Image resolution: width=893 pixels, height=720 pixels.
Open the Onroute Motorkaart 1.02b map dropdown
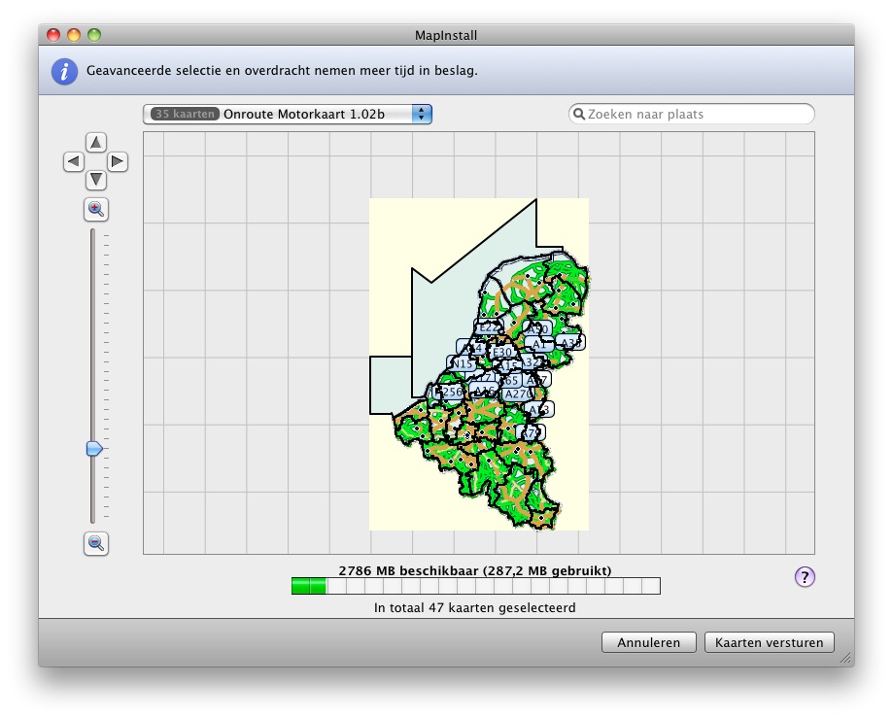click(x=303, y=115)
